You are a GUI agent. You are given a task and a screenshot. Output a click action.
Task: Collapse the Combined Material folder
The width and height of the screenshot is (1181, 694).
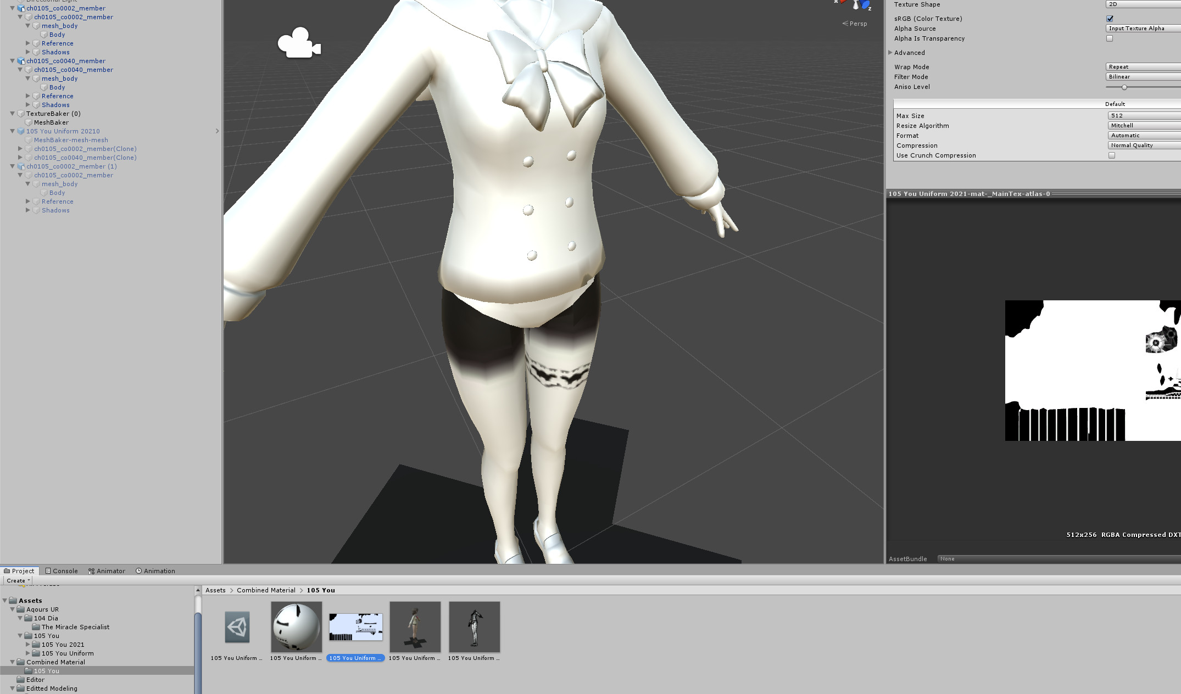[12, 662]
